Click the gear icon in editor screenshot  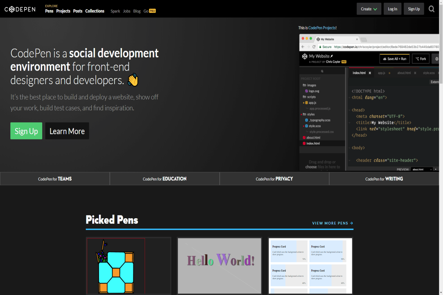(x=436, y=59)
